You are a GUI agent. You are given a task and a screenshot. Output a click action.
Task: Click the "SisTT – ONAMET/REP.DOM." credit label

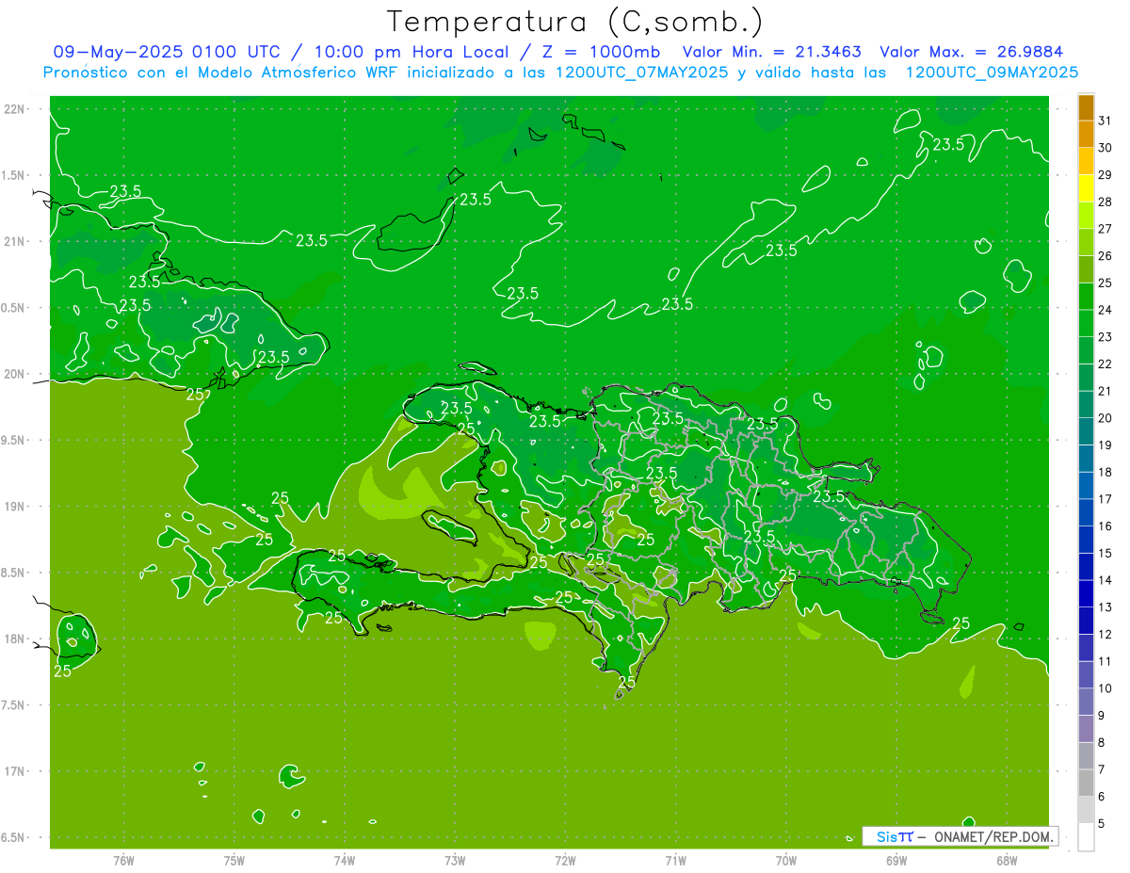960,836
